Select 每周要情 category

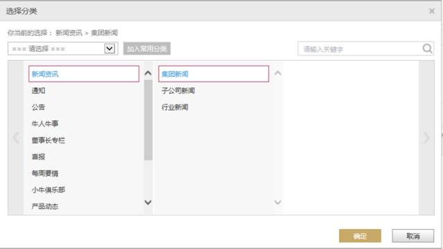[x=45, y=174]
